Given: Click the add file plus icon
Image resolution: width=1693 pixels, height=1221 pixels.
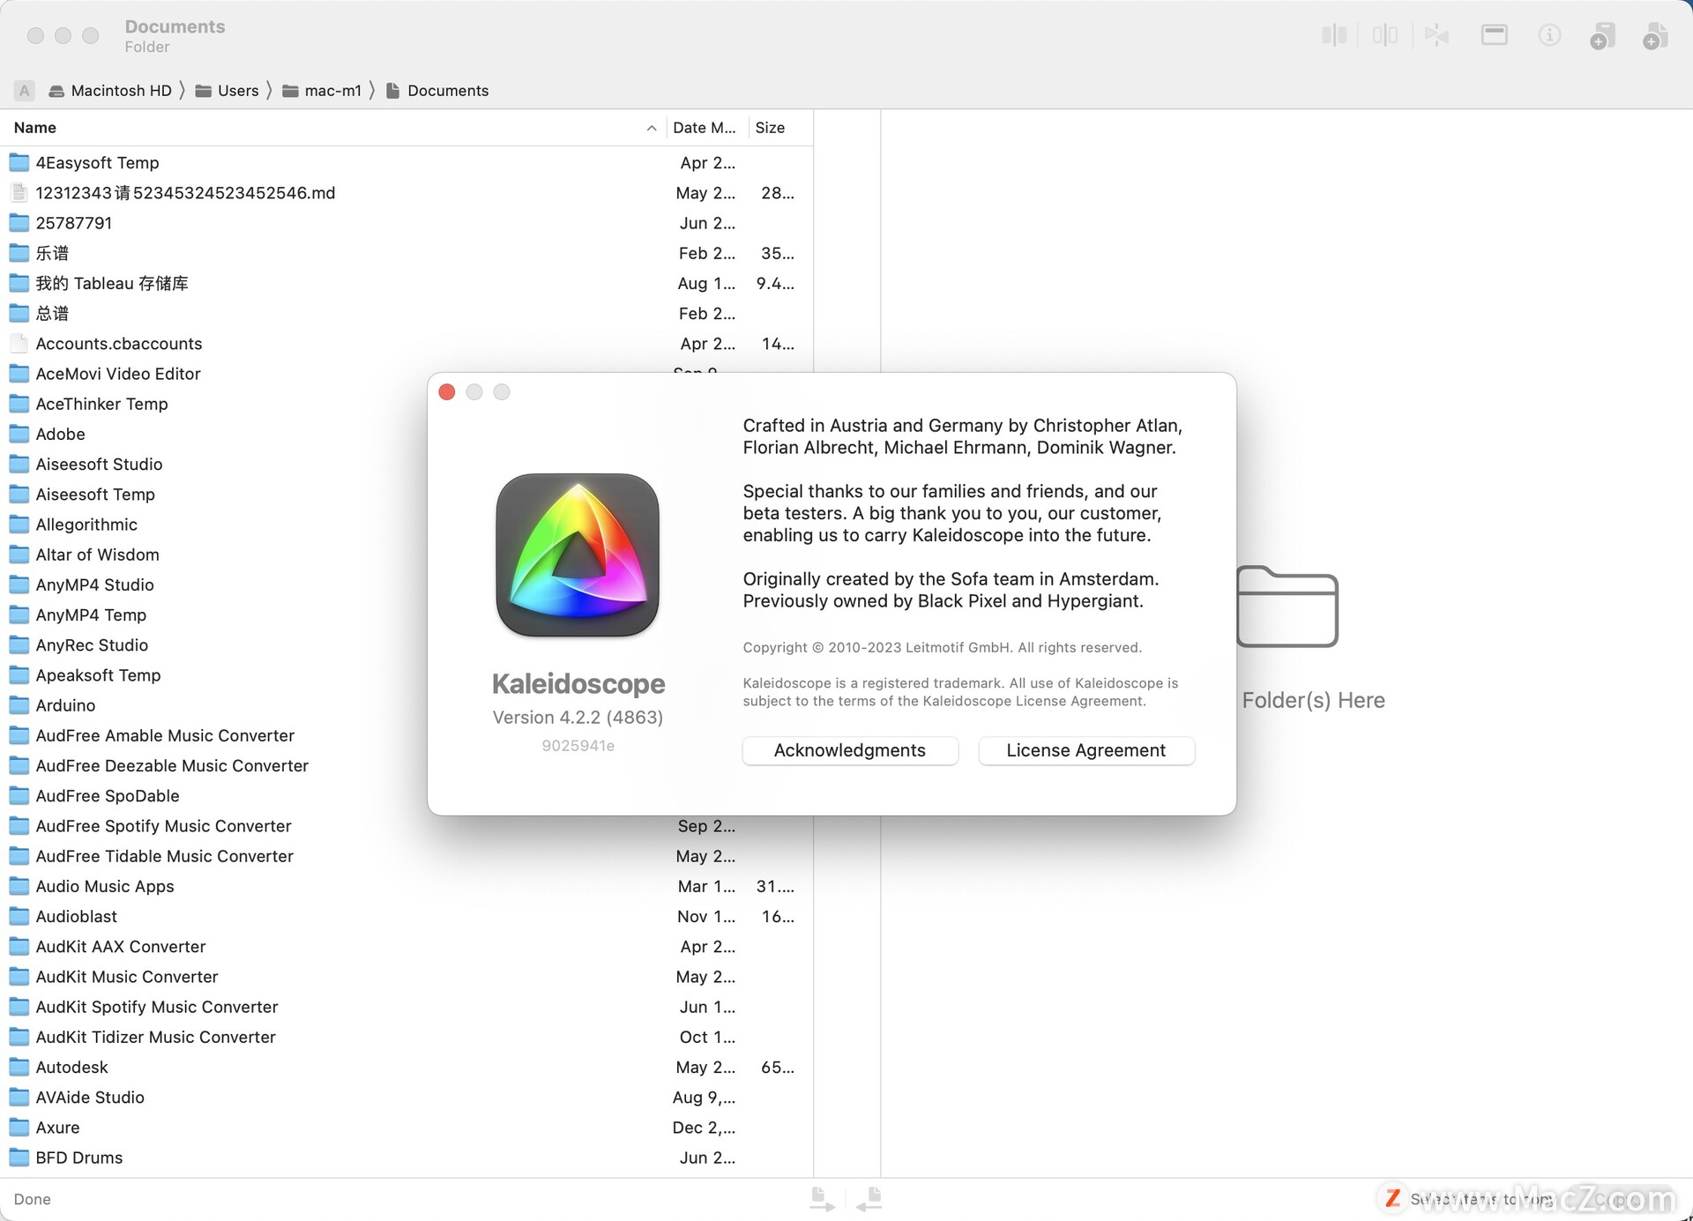Looking at the screenshot, I should tap(1655, 36).
